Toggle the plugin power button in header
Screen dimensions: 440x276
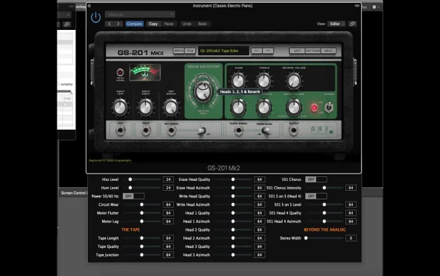(96, 17)
